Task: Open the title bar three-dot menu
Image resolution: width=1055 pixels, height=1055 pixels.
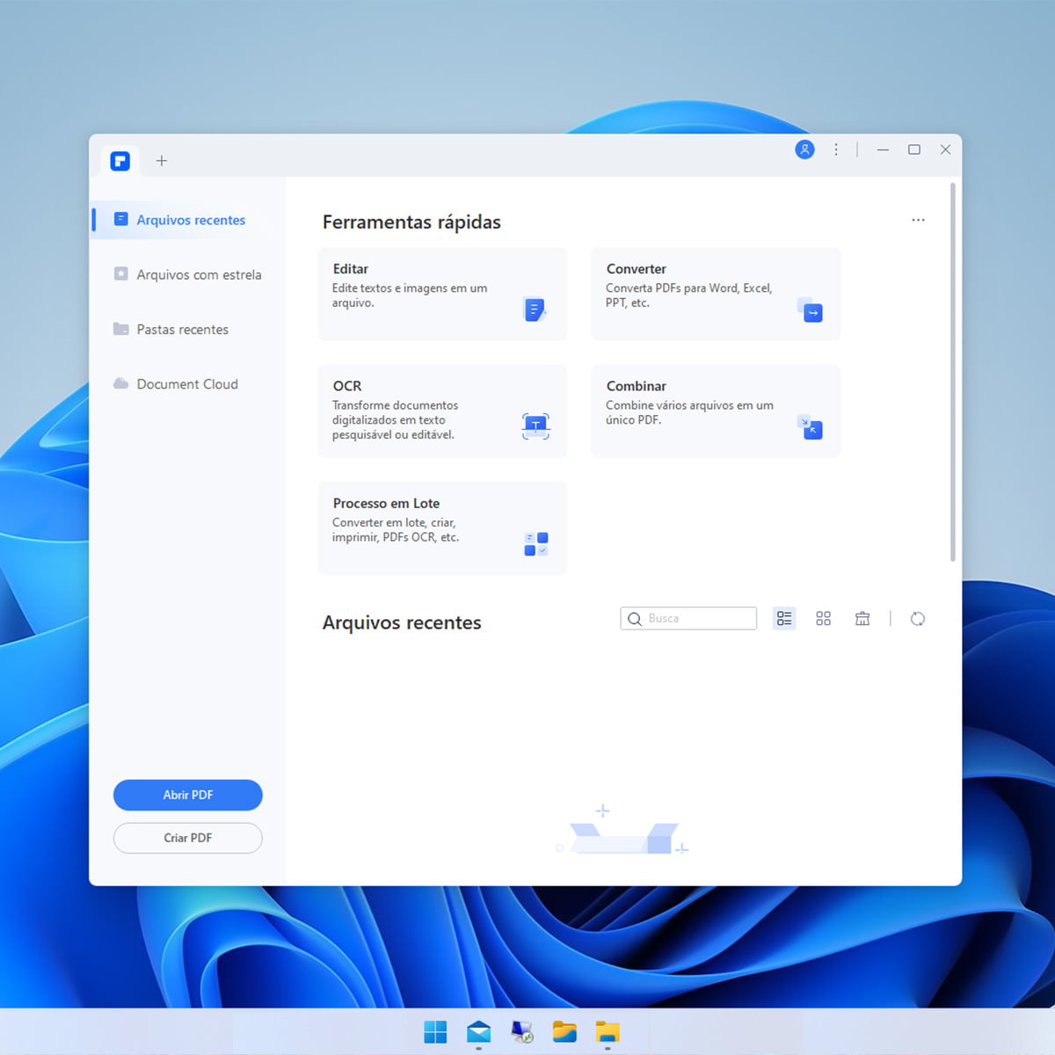Action: pyautogui.click(x=836, y=149)
